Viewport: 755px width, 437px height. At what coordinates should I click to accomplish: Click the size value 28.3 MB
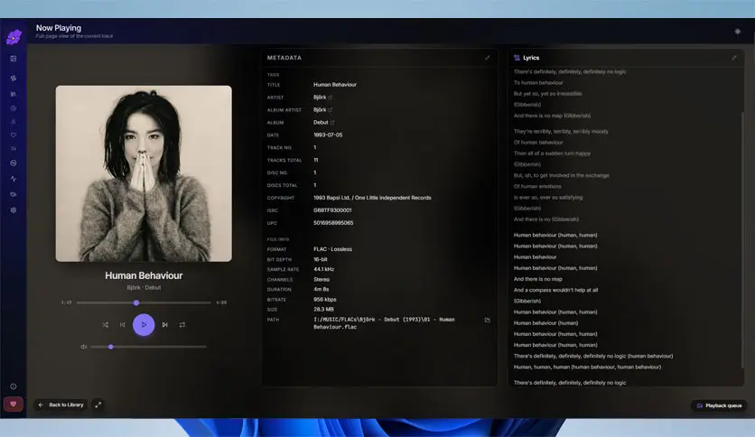point(323,310)
